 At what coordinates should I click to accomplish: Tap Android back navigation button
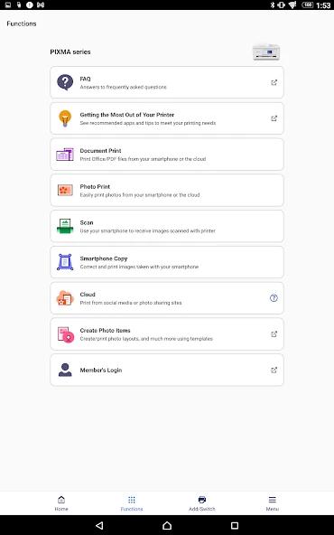click(x=99, y=525)
